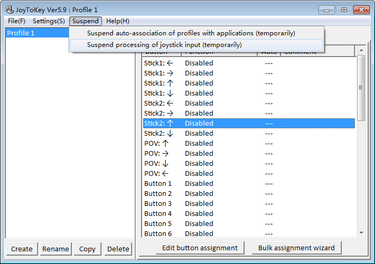Click the scroll down arrow of button list
The width and height of the screenshot is (375, 264).
pos(361,232)
